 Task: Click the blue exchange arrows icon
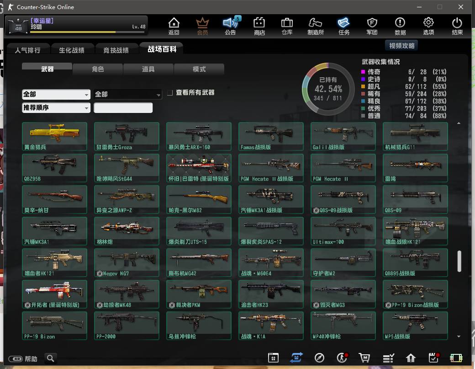(296, 358)
